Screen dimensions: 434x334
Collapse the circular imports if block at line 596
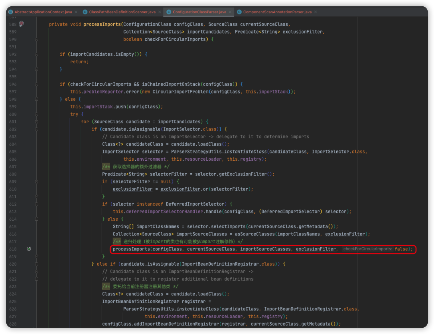36,84
